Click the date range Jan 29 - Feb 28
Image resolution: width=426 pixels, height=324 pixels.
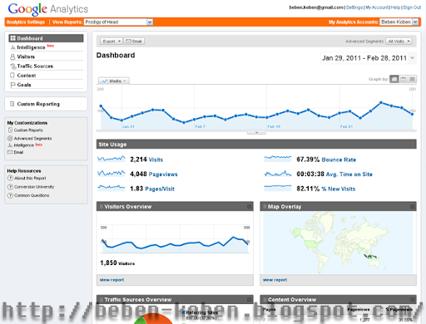coord(364,58)
